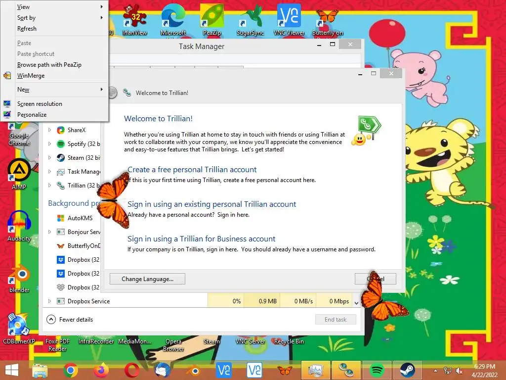This screenshot has width=506, height=380.
Task: Expand the Spotify process row
Action: tap(49, 144)
